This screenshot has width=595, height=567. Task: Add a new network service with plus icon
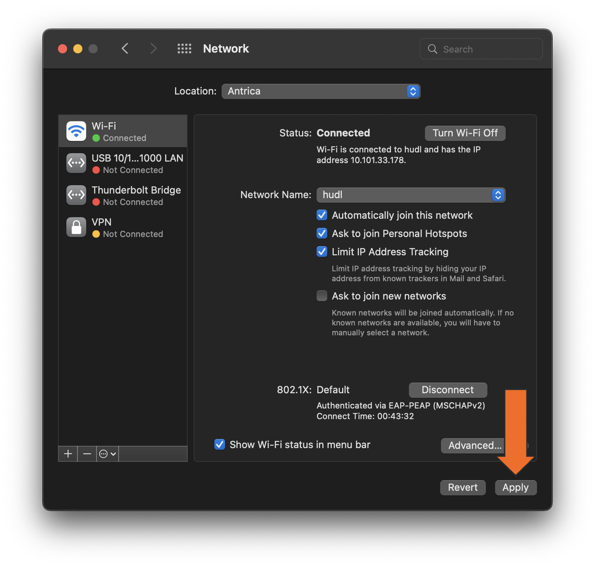click(68, 453)
